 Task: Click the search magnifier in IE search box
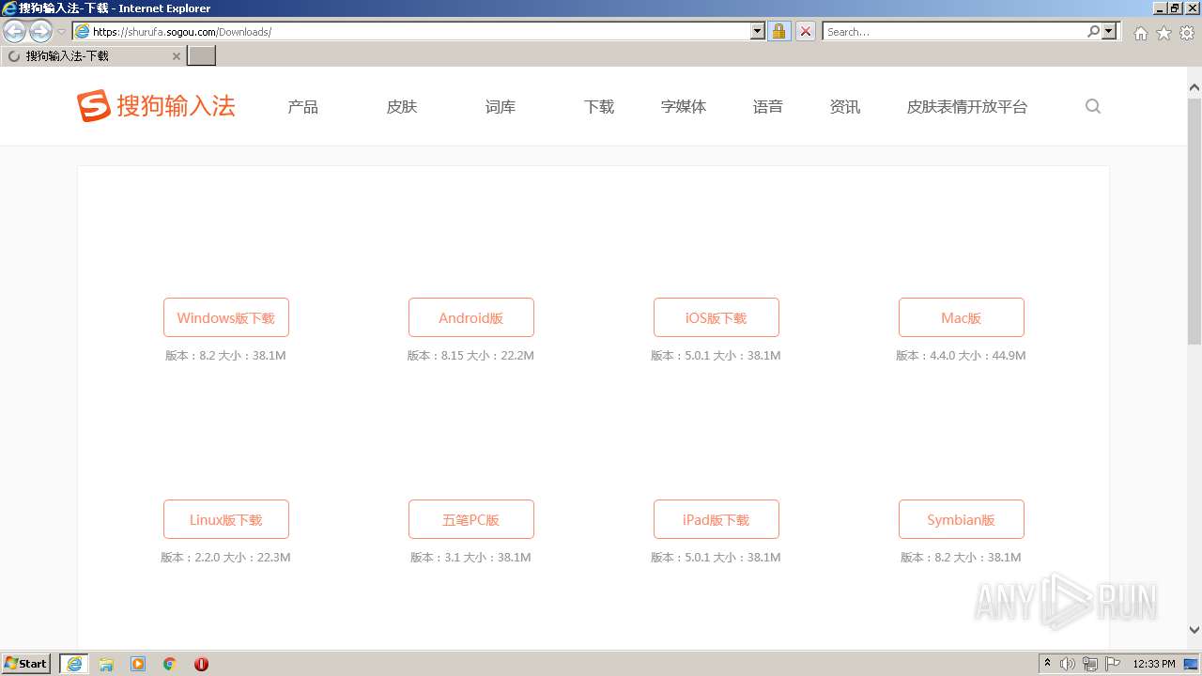(1093, 31)
